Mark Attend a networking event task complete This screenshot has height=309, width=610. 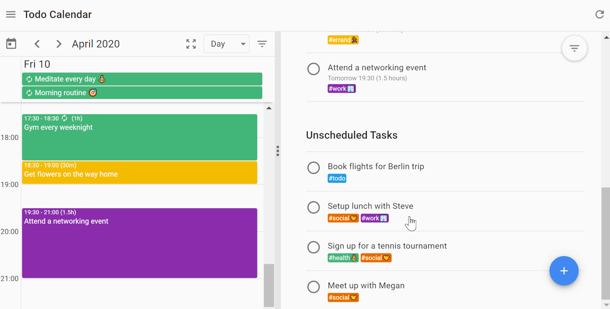[314, 69]
